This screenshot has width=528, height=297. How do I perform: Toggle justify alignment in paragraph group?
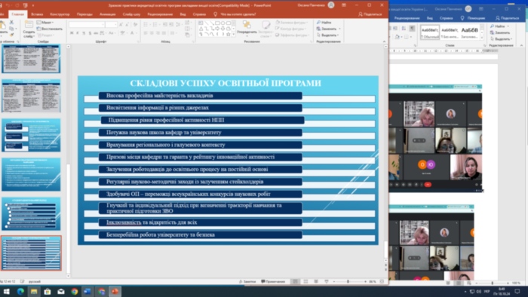coord(164,33)
